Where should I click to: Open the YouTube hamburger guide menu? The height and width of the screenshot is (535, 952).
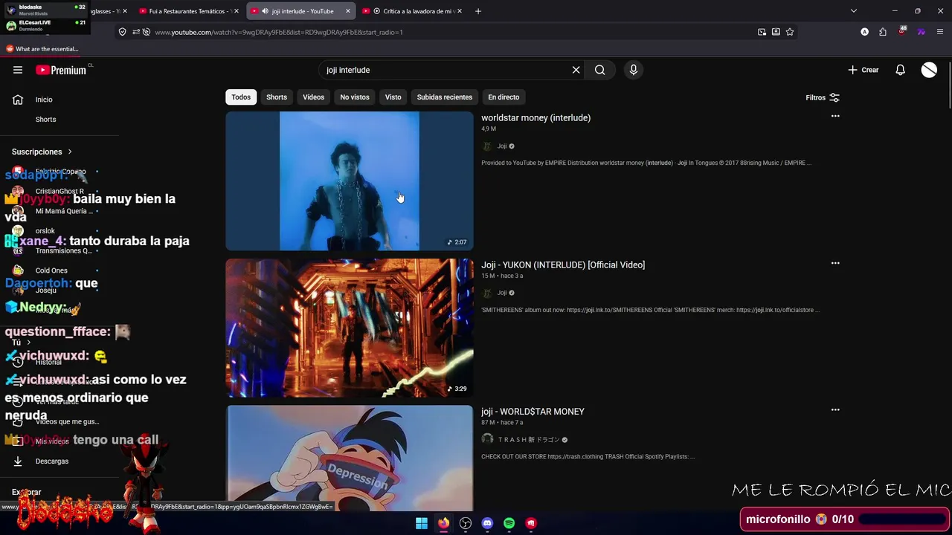[18, 70]
